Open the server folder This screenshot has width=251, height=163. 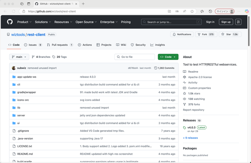click(x=21, y=115)
